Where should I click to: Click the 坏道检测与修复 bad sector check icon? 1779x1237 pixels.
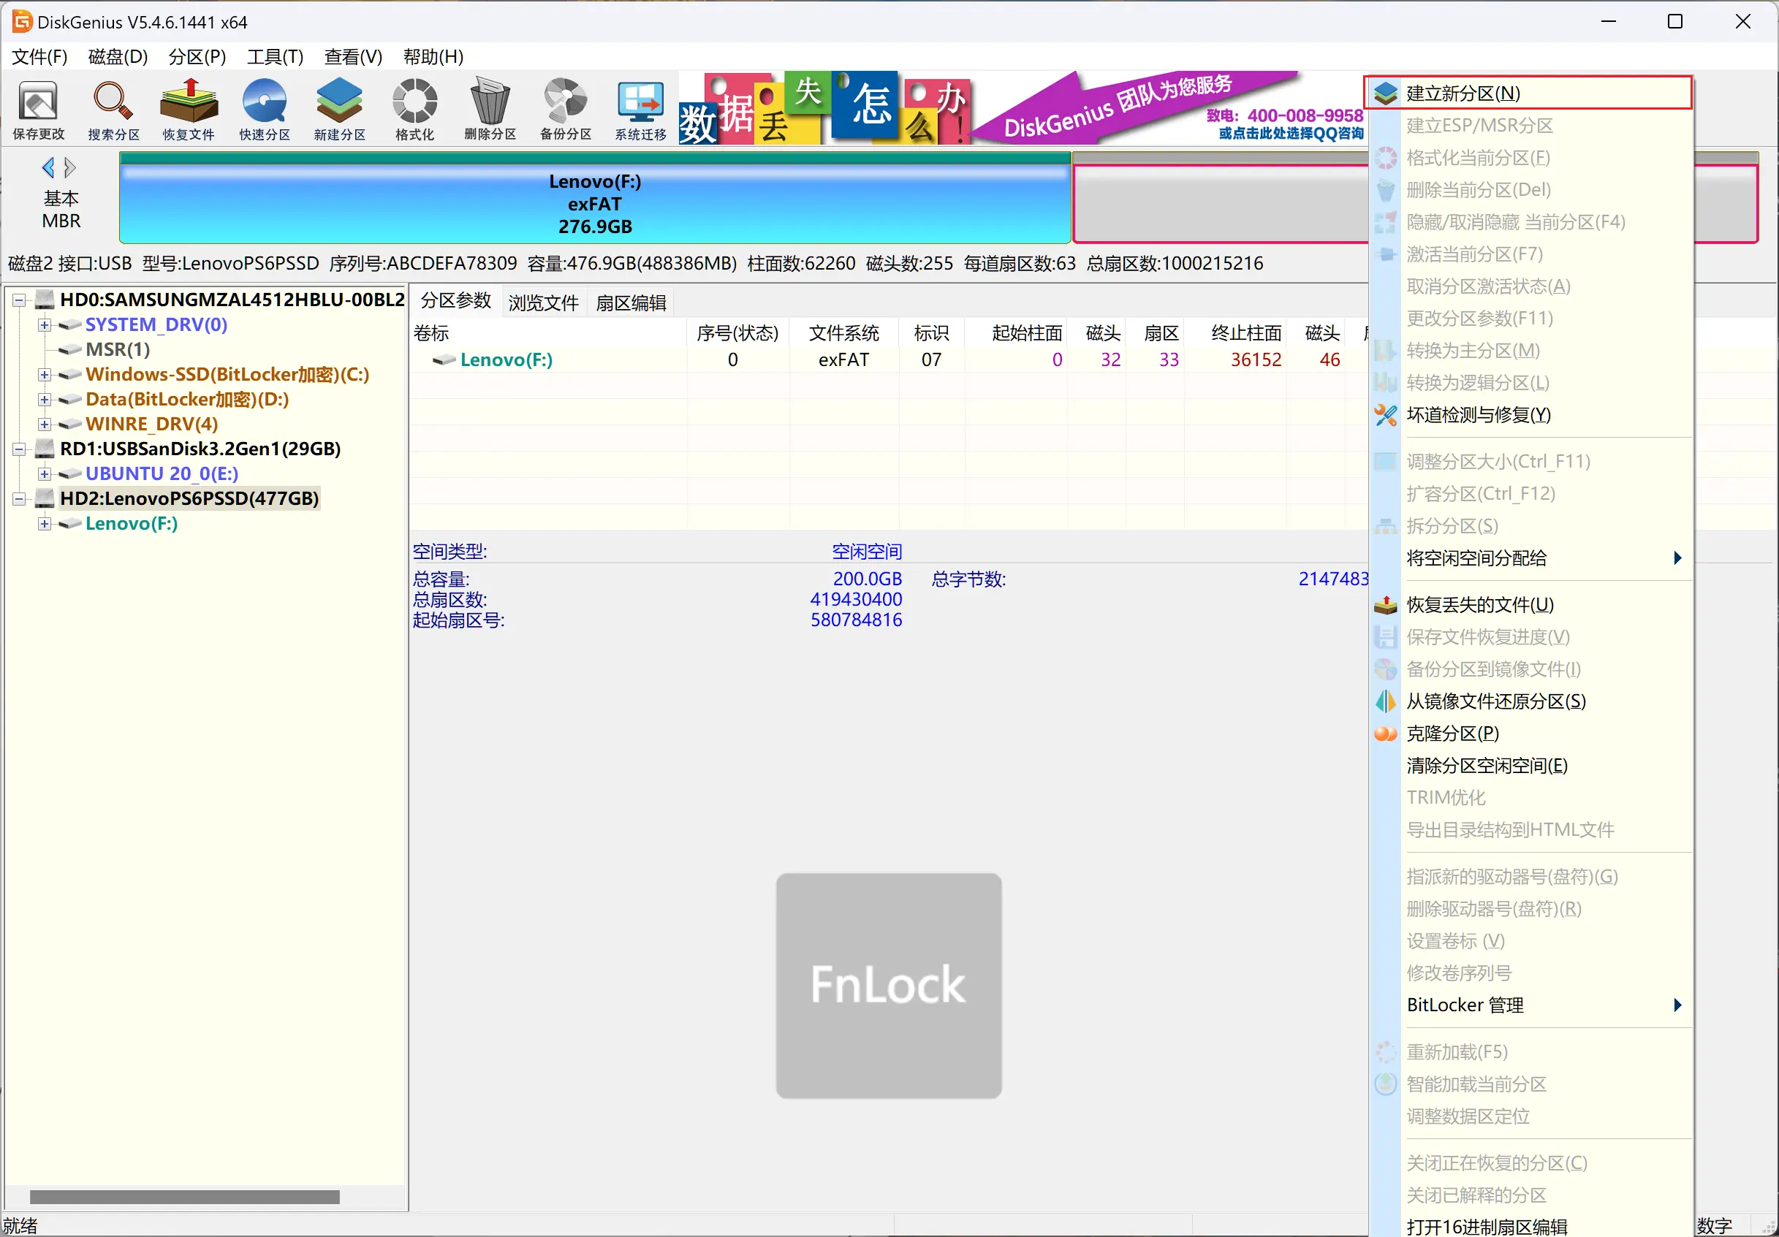(x=1385, y=415)
